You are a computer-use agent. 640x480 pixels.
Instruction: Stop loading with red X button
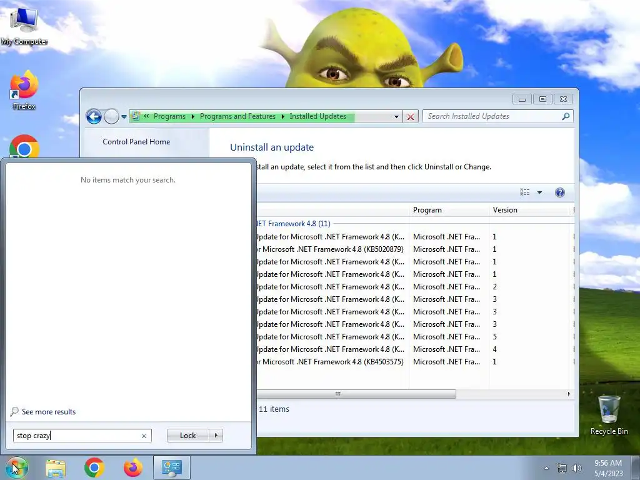coord(411,117)
